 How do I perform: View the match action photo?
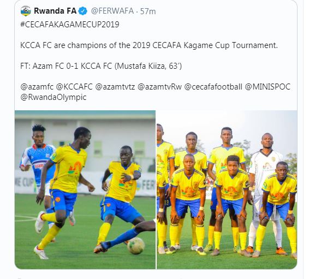[85, 190]
